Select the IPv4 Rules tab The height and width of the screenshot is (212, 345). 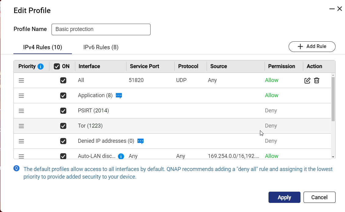43,47
